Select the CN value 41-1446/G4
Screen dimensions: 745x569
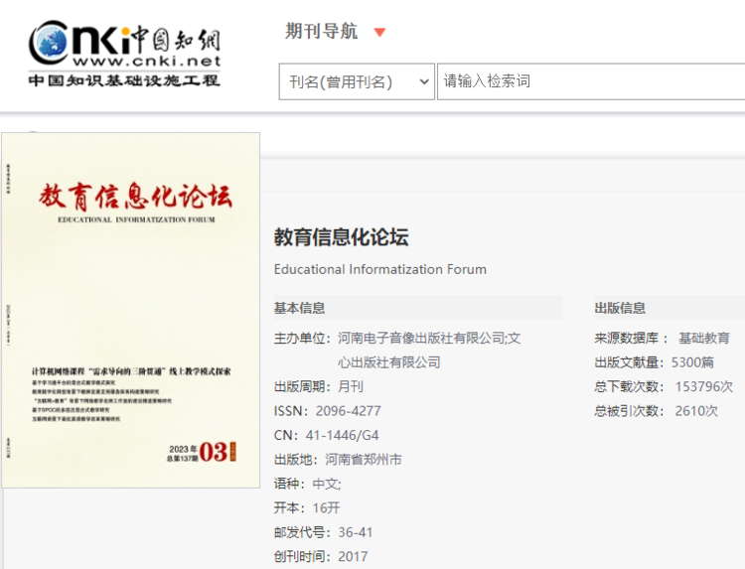click(x=342, y=435)
